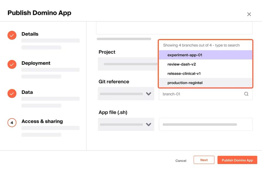This screenshot has width=262, height=170.
Task: Click the X icon to dismiss the dialog
Action: 249,14
